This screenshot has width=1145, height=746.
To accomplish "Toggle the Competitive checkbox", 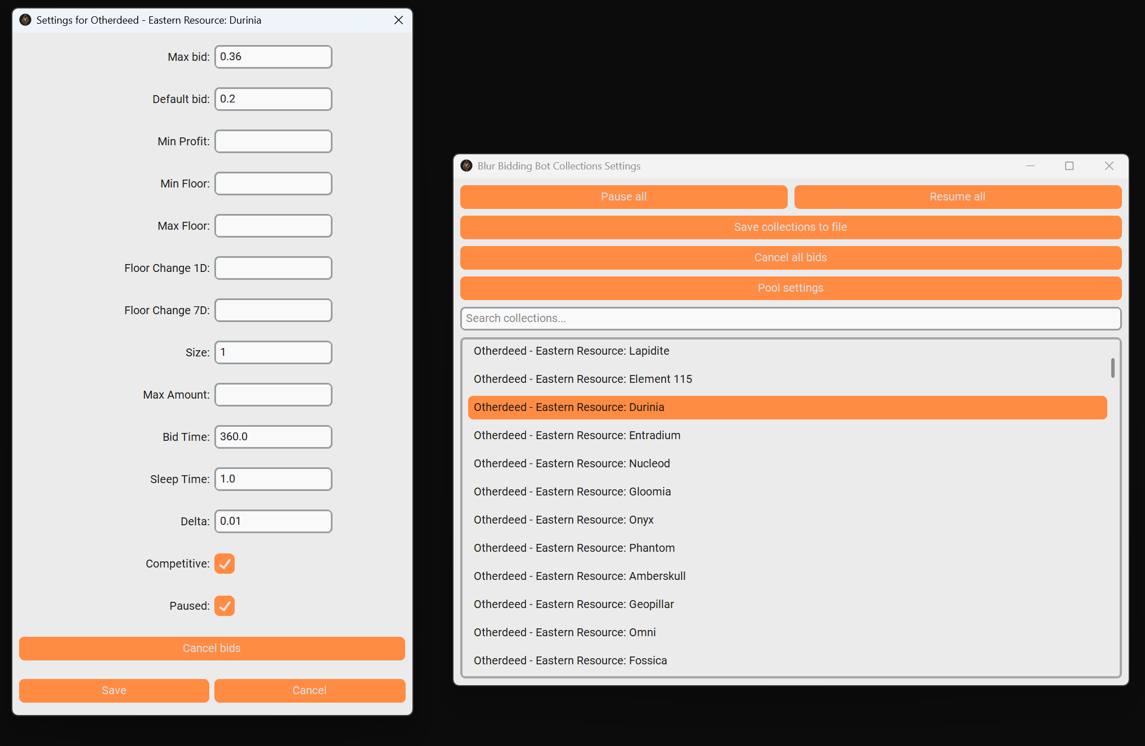I will click(224, 564).
